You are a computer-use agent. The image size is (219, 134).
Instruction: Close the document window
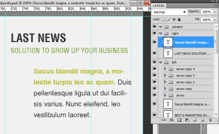click(x=148, y=3)
